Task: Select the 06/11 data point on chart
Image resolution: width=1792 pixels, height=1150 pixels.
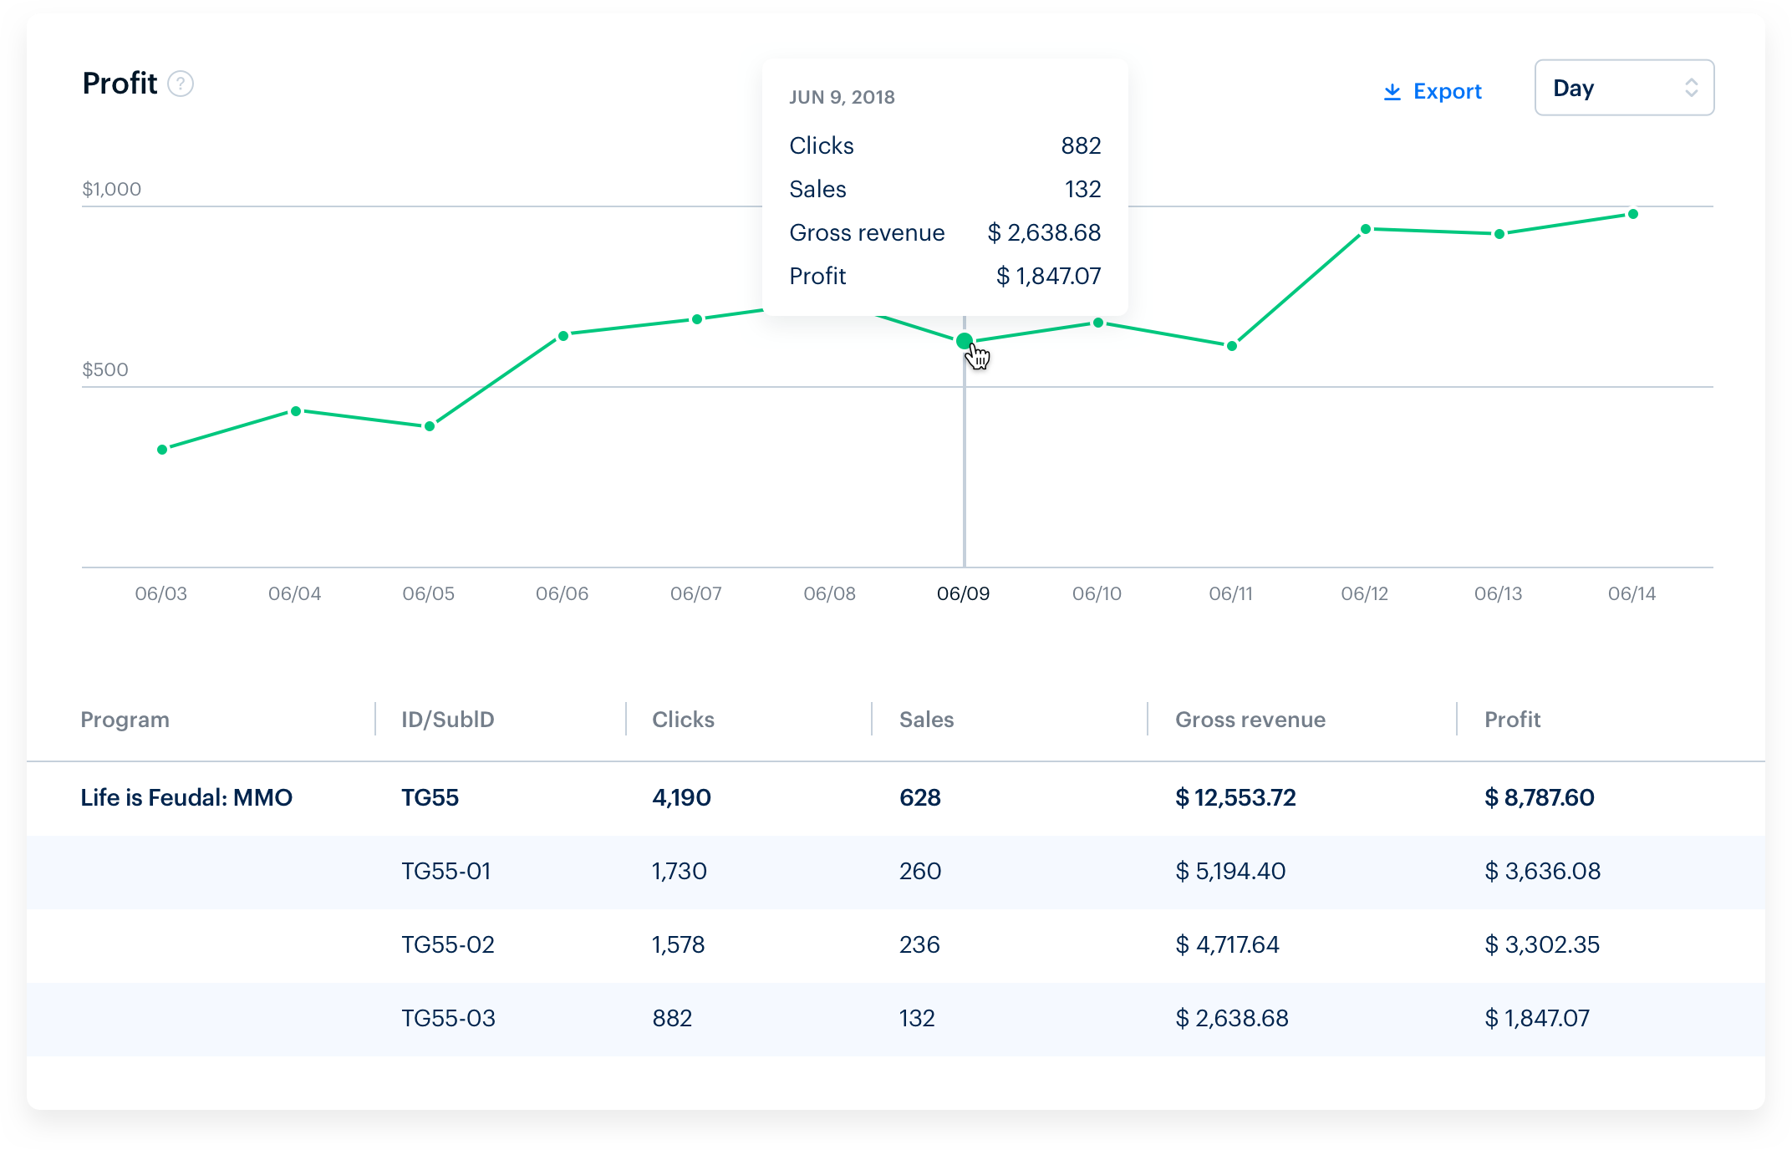Action: tap(1232, 346)
